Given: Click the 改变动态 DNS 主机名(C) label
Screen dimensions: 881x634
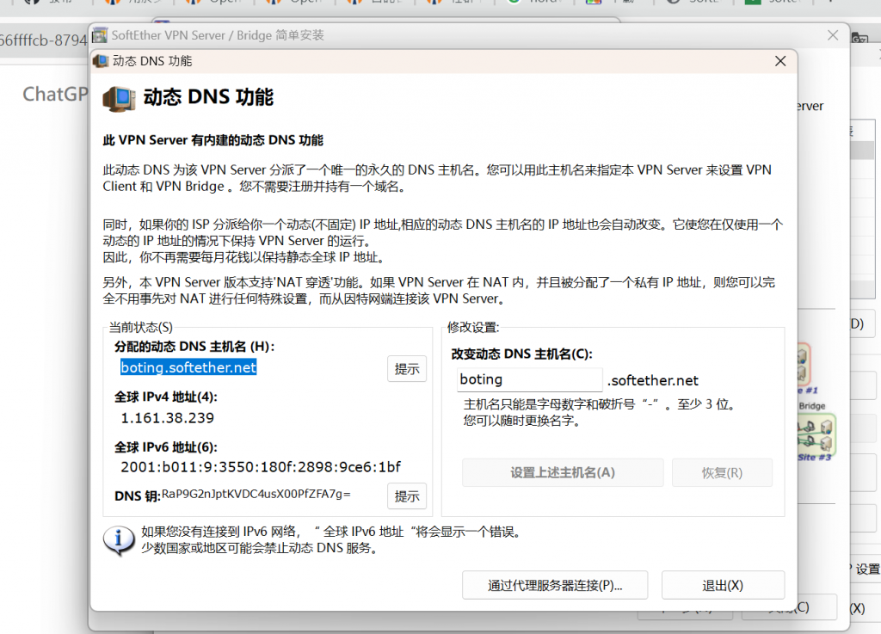Looking at the screenshot, I should click(x=521, y=354).
